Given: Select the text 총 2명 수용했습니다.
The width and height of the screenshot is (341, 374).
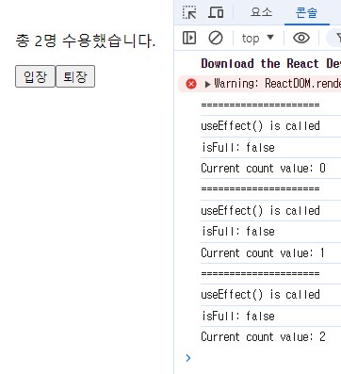Looking at the screenshot, I should click(86, 41).
